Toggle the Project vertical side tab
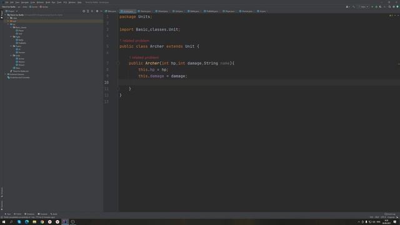 click(x=1, y=14)
